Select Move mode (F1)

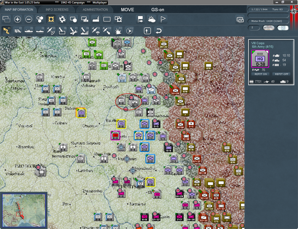tap(6, 31)
